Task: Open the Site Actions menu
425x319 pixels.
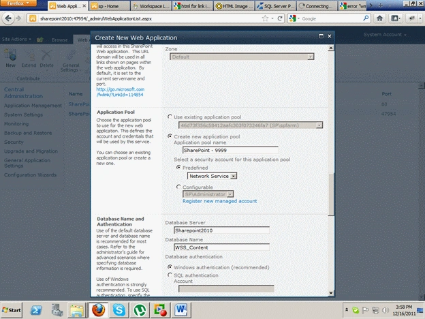Action: [16, 39]
